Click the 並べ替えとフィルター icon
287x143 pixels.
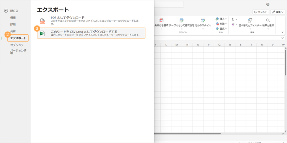(x=250, y=20)
